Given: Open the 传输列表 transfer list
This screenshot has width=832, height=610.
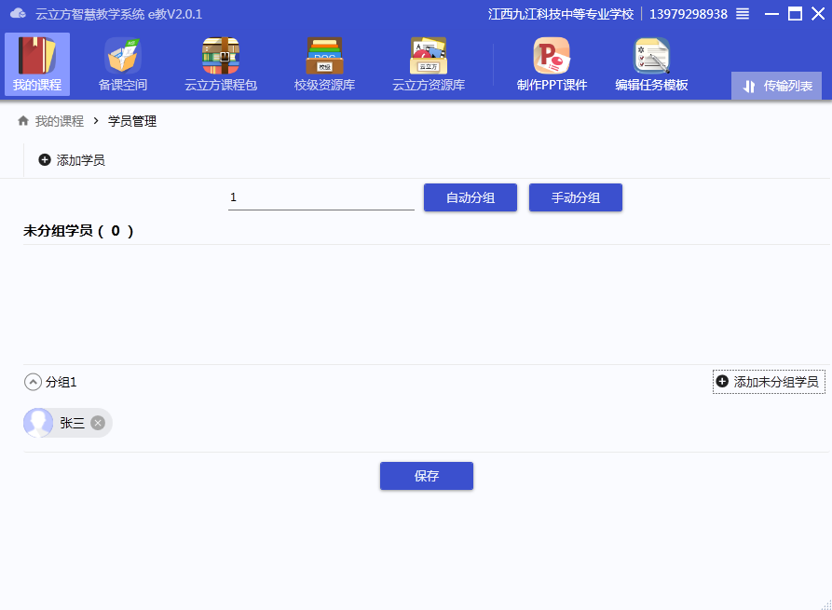Looking at the screenshot, I should point(777,86).
